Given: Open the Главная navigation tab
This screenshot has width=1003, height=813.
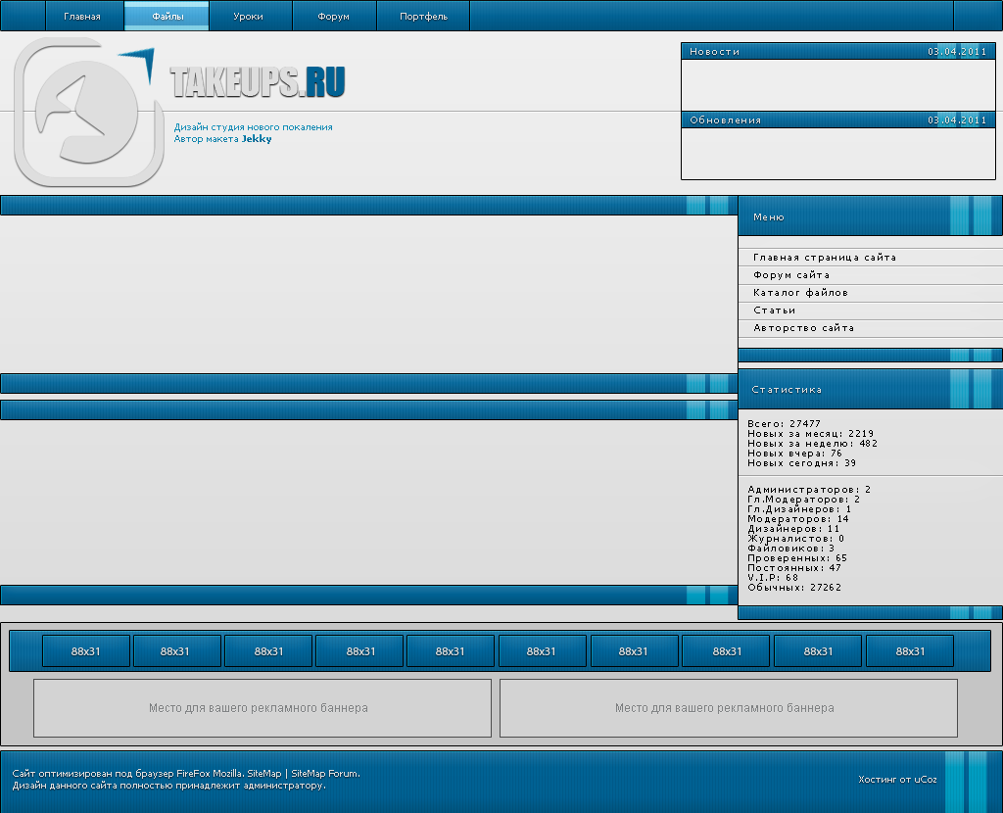Looking at the screenshot, I should (x=82, y=17).
